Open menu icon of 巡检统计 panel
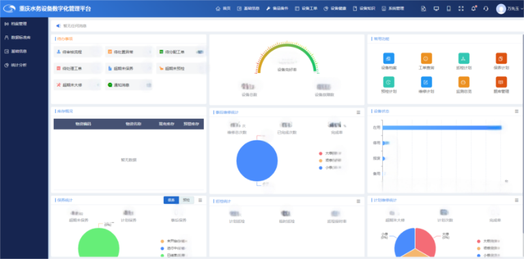Image resolution: width=524 pixels, height=259 pixels. pos(358,201)
